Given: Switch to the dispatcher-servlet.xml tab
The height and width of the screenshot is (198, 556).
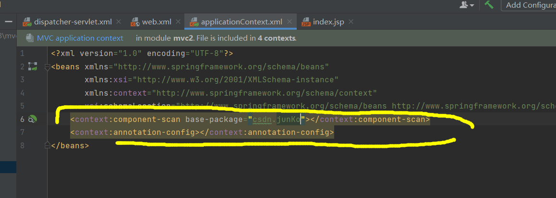Looking at the screenshot, I should click(x=73, y=22).
